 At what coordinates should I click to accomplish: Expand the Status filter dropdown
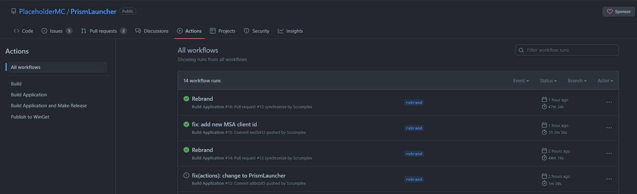click(x=548, y=81)
